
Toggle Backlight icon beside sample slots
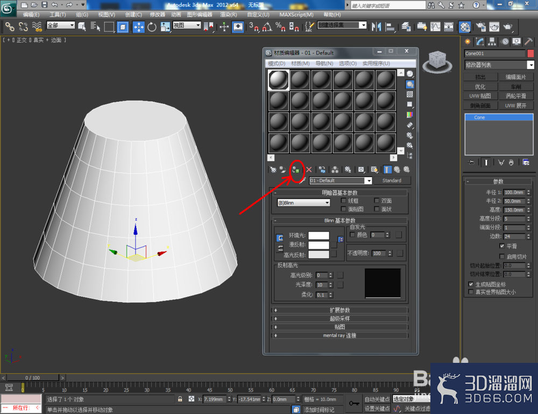pyautogui.click(x=409, y=84)
